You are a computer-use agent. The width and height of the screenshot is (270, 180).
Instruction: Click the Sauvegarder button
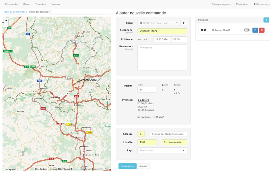pos(128,166)
